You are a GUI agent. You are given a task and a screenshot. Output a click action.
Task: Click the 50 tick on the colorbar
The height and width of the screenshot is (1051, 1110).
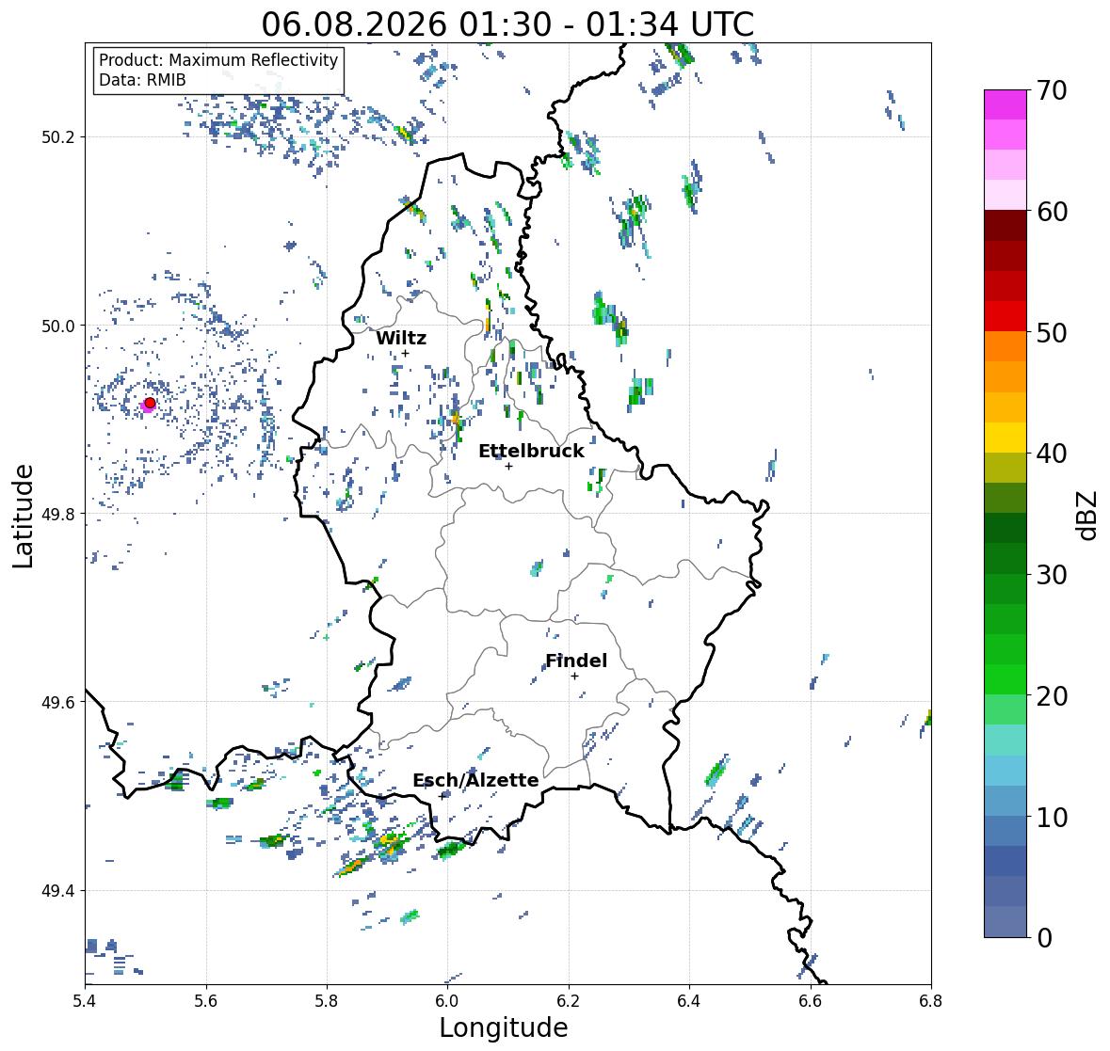pos(1052,332)
